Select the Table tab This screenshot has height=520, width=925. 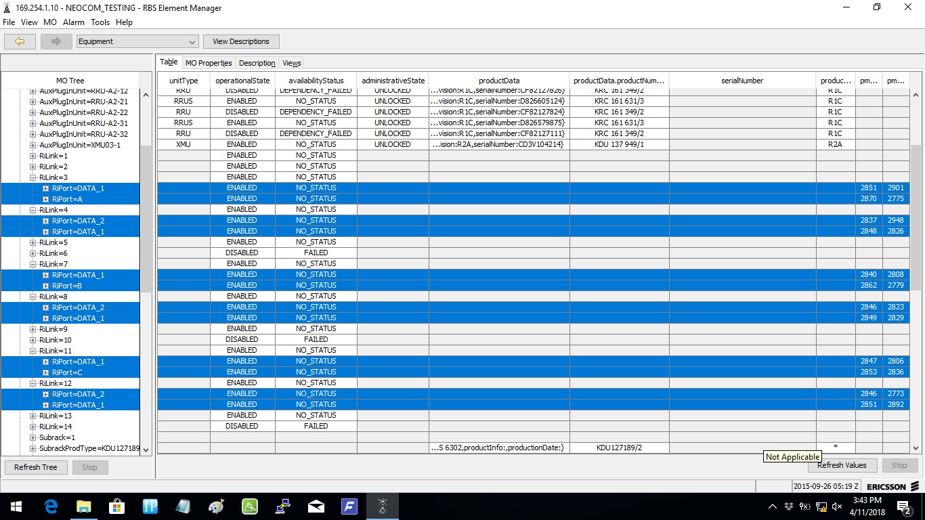tap(169, 62)
